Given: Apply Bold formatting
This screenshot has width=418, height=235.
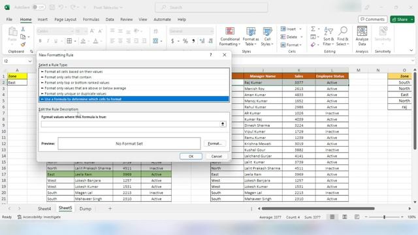Looking at the screenshot, I should pyautogui.click(x=40, y=40).
